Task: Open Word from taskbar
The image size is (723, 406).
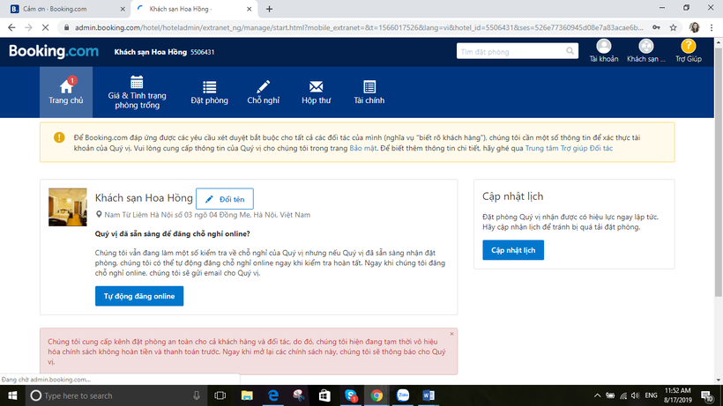Action: (429, 395)
